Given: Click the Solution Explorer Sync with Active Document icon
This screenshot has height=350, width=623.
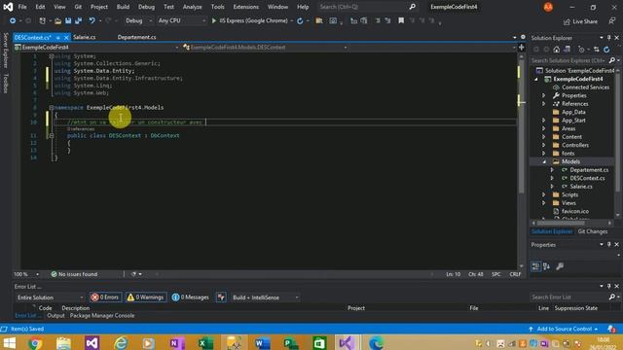Looking at the screenshot, I should click(x=596, y=50).
